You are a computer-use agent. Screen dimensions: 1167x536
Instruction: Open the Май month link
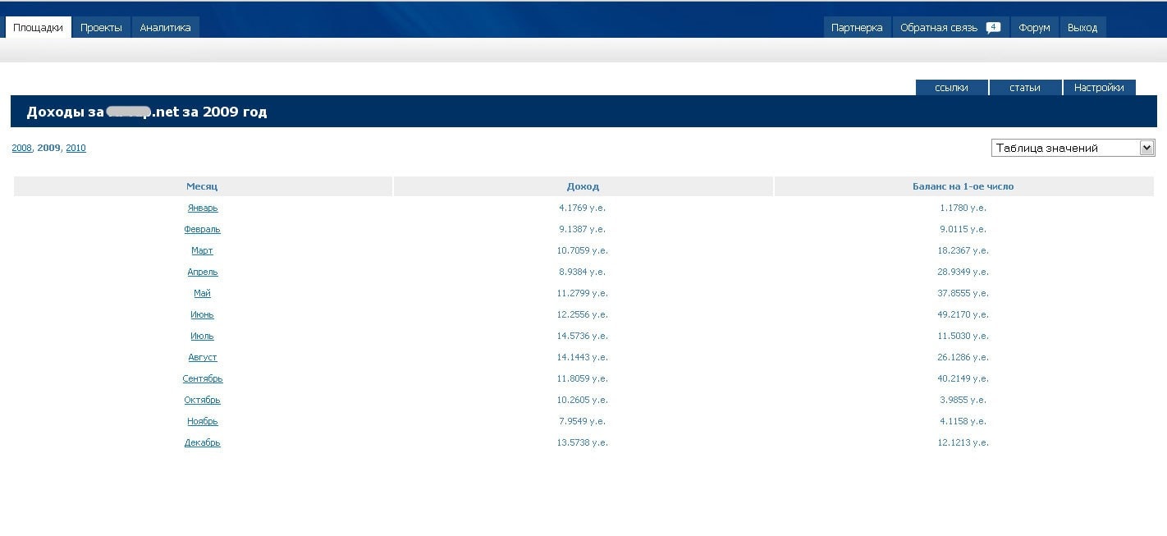click(x=203, y=293)
